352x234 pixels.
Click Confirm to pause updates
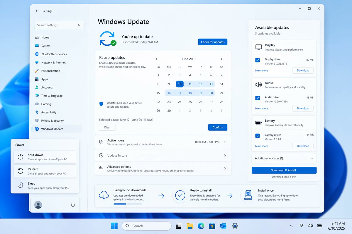coord(218,127)
